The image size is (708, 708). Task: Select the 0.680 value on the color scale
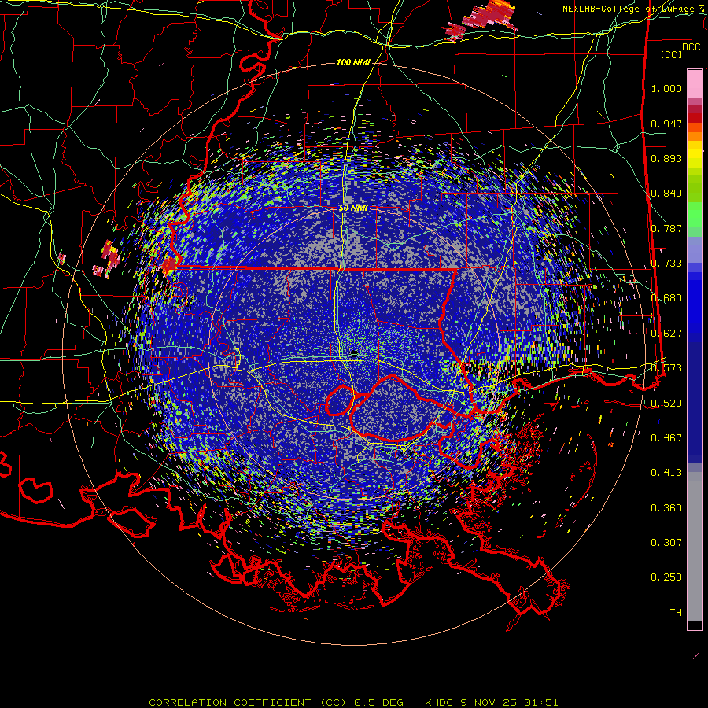666,298
